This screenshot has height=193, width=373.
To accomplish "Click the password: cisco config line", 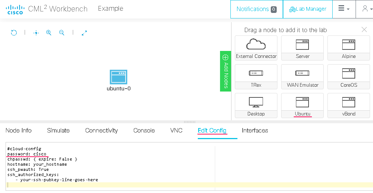I will click(27, 154).
